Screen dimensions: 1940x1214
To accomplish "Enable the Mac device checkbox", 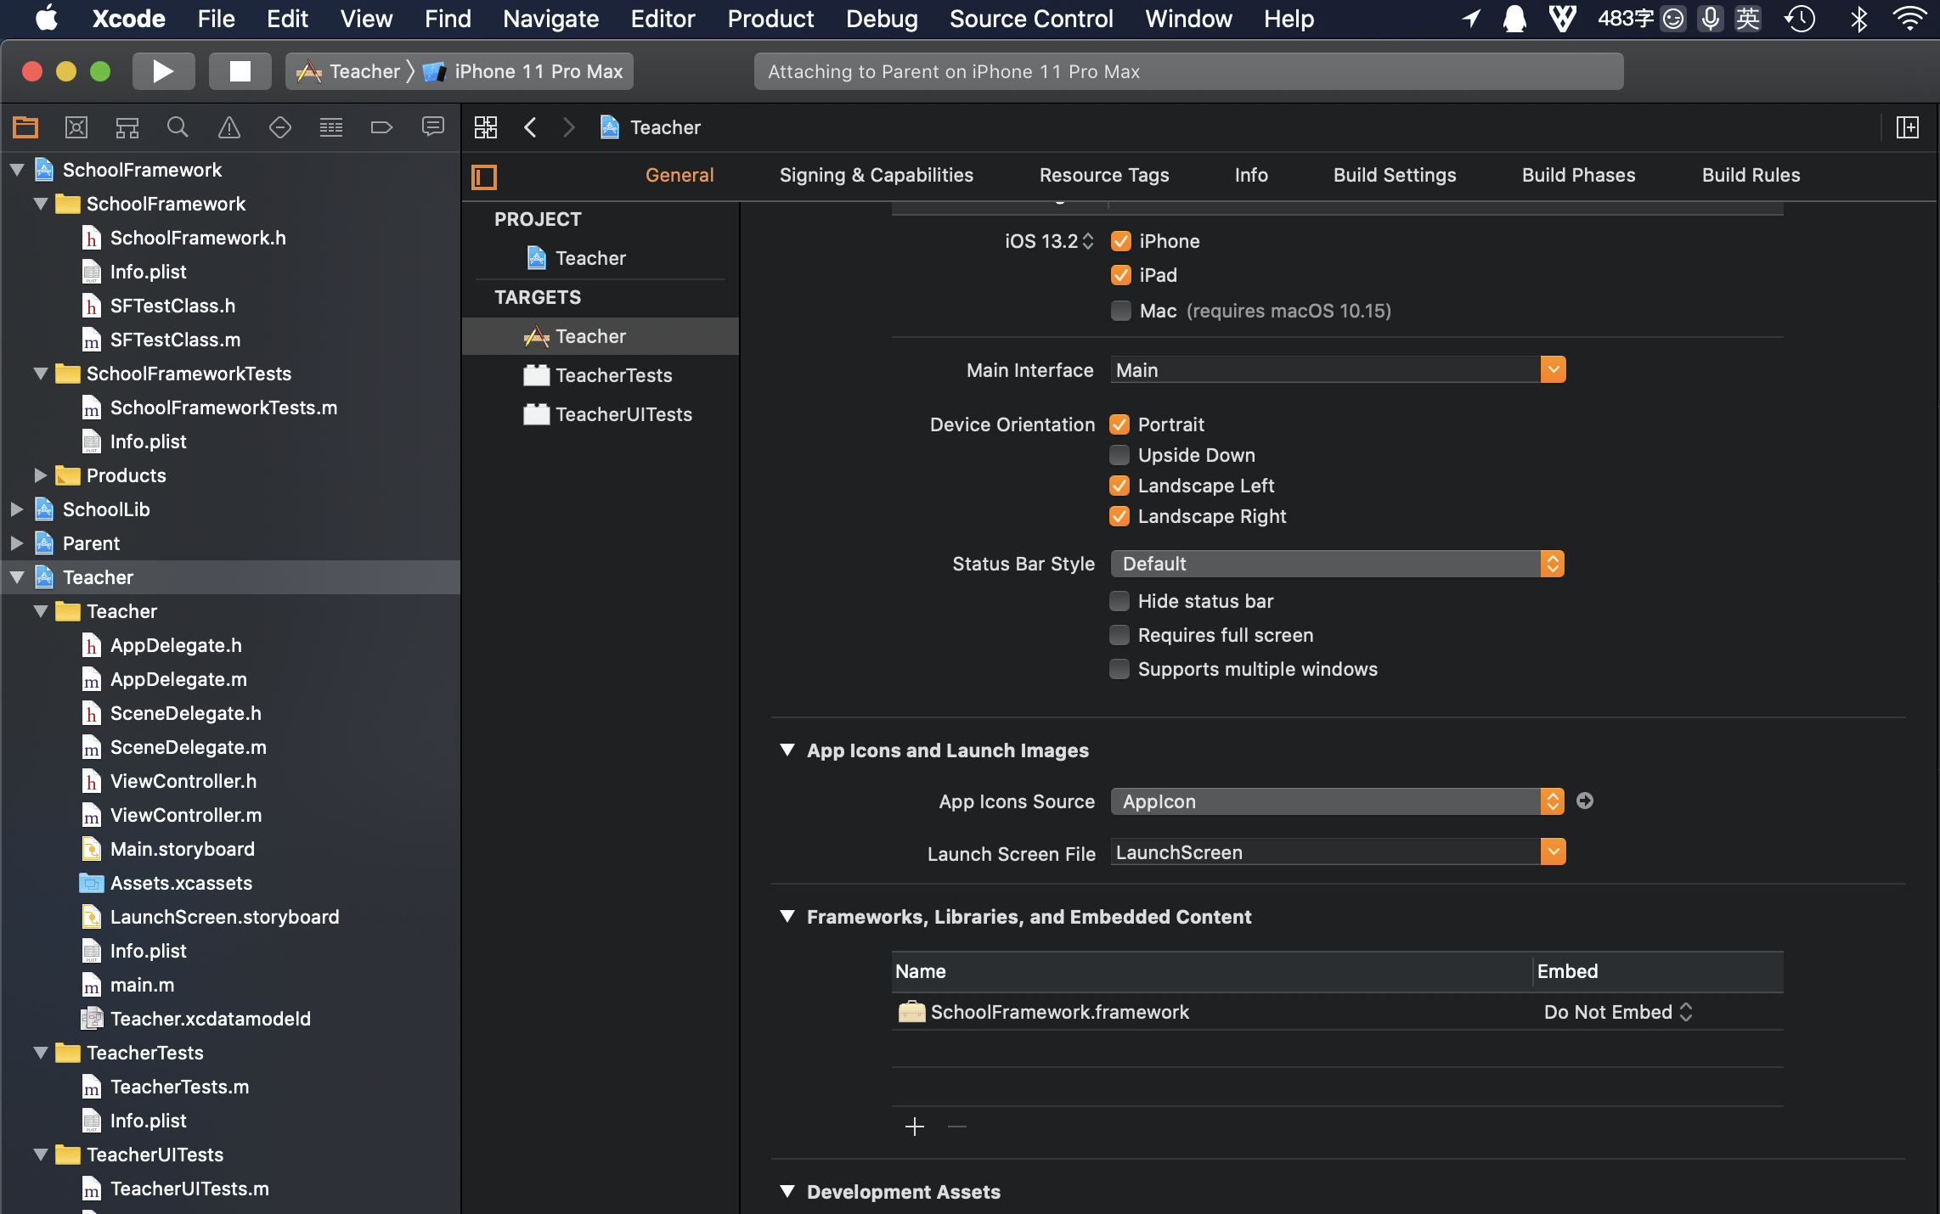I will coord(1121,311).
